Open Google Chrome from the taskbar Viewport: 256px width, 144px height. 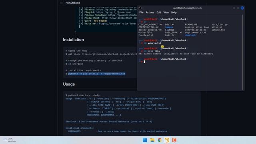[160, 140]
